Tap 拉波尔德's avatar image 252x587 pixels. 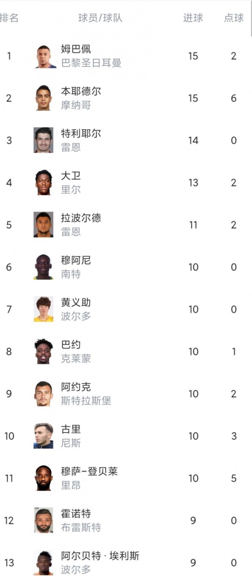[x=43, y=225]
